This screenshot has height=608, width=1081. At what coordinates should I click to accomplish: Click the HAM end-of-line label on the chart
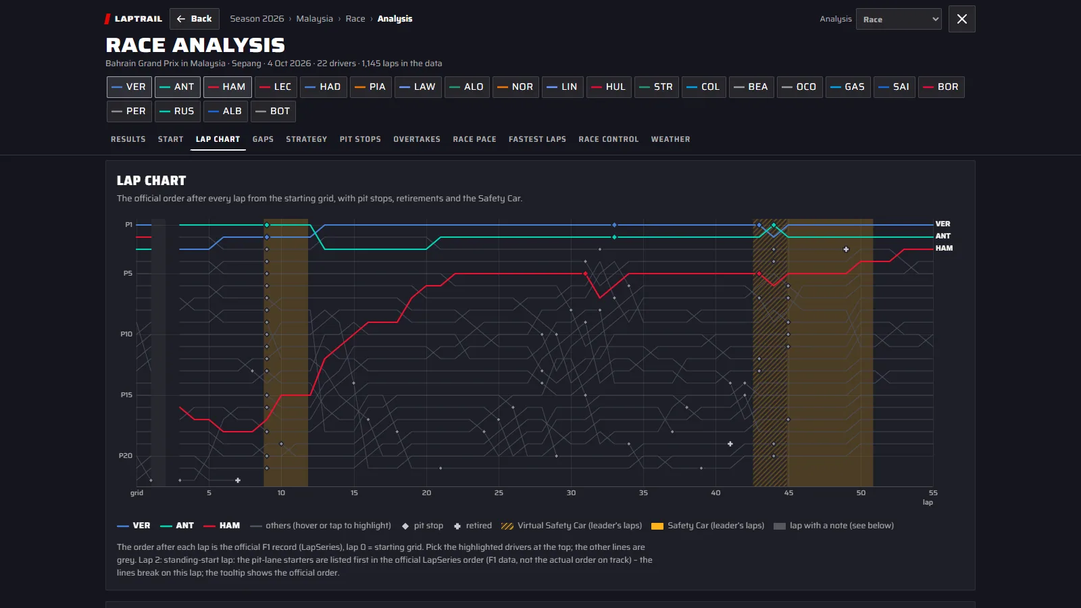pos(944,249)
